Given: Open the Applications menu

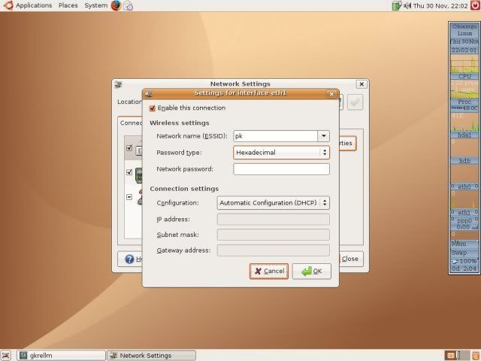Looking at the screenshot, I should click(x=34, y=5).
